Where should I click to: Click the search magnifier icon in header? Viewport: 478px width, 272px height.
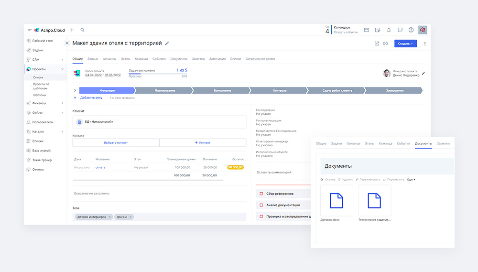(82, 30)
